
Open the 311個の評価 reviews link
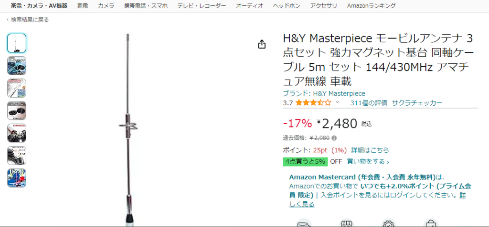coord(369,103)
